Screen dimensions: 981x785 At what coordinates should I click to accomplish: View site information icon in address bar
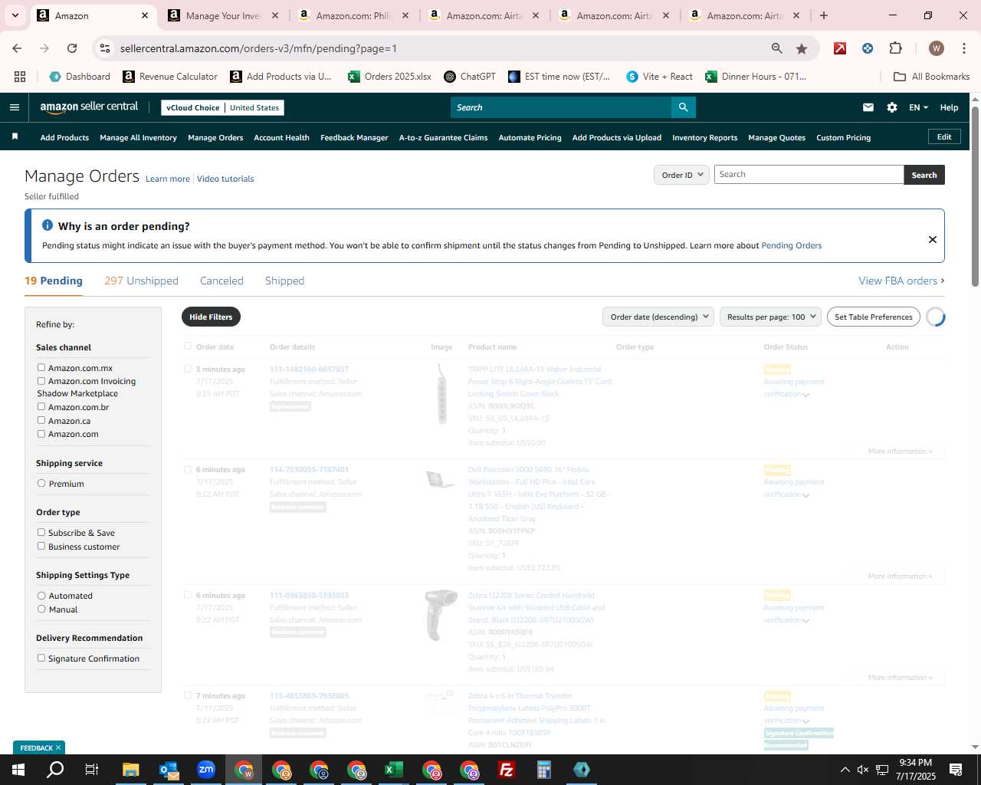[x=105, y=48]
